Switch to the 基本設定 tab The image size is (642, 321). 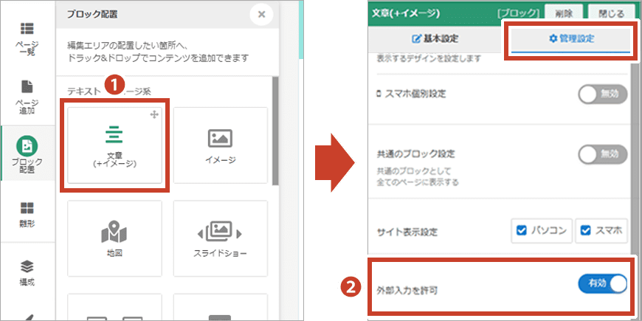pos(435,38)
